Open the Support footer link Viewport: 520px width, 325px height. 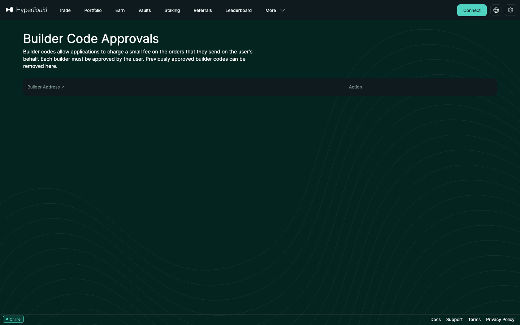[454, 320]
